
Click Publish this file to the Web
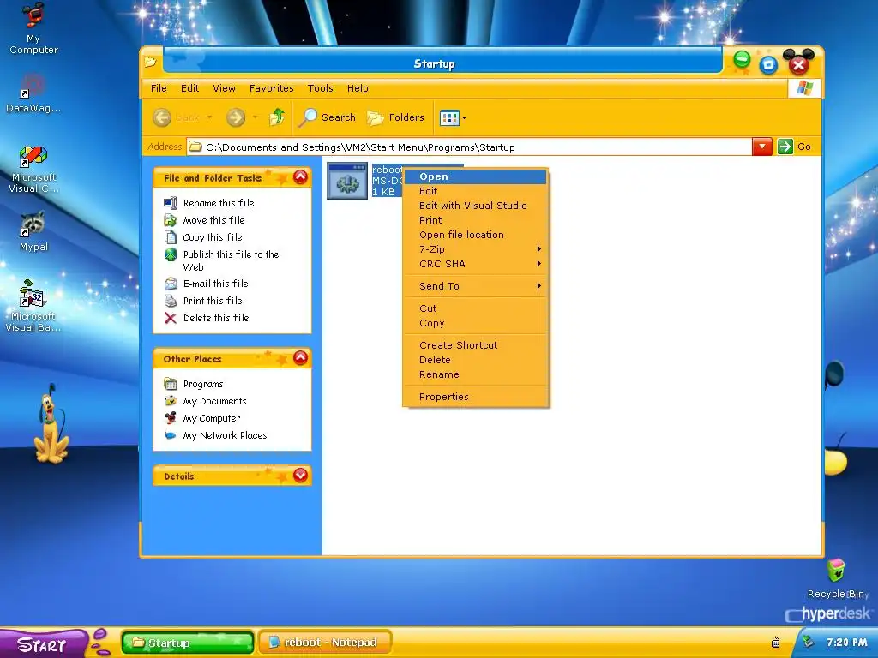[x=222, y=260]
